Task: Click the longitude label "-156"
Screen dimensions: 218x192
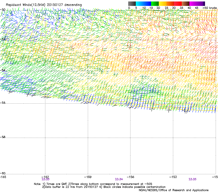Action: coord(131,177)
